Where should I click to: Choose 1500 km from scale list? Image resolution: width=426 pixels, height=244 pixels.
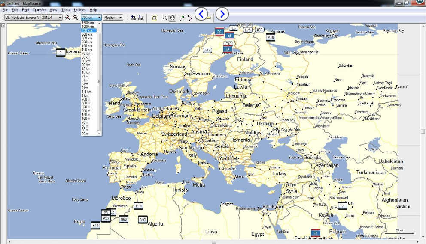89,23
